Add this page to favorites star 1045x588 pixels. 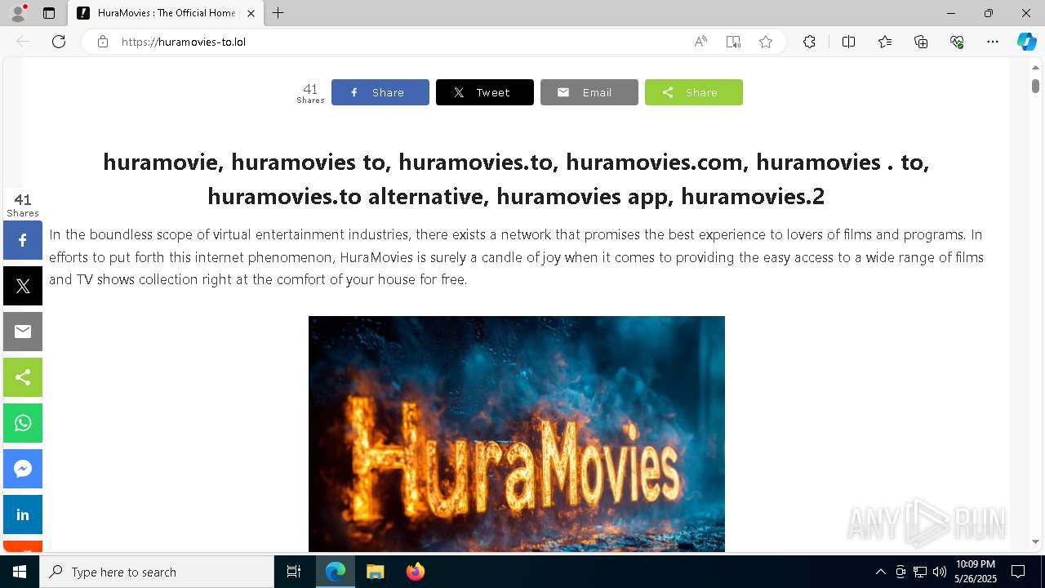tap(766, 42)
